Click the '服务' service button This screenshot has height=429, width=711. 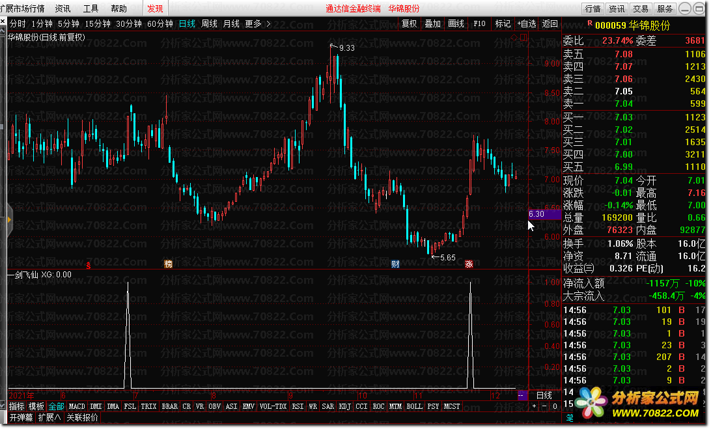[x=665, y=8]
